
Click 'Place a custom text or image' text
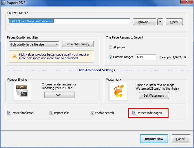(157, 87)
